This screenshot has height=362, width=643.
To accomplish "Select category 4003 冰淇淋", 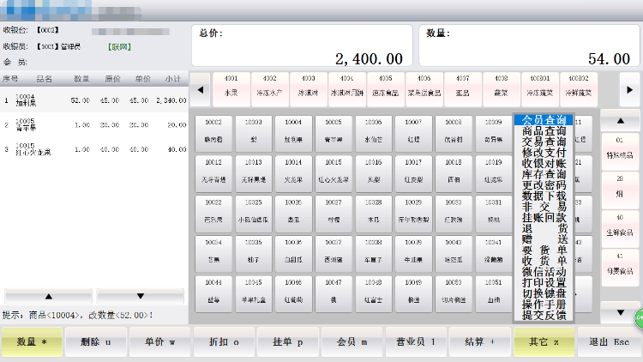I will coord(308,89).
